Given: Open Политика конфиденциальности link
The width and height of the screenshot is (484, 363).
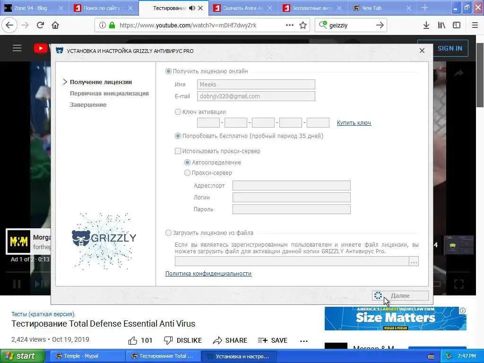Looking at the screenshot, I should click(x=208, y=274).
